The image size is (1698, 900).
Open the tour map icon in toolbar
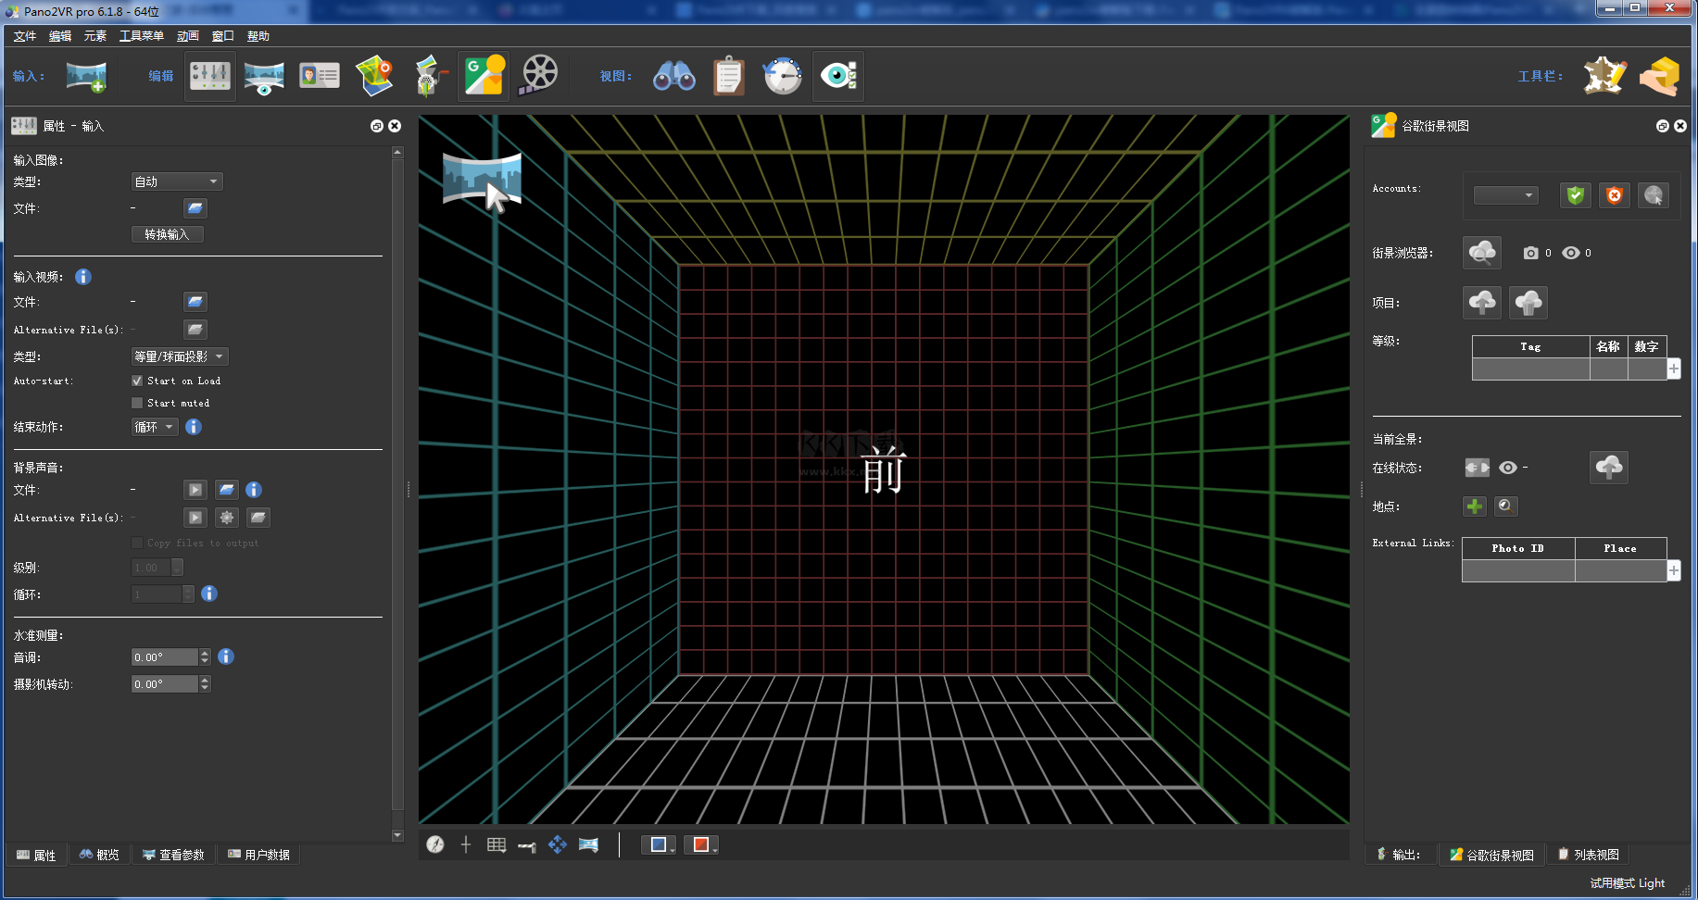click(374, 76)
